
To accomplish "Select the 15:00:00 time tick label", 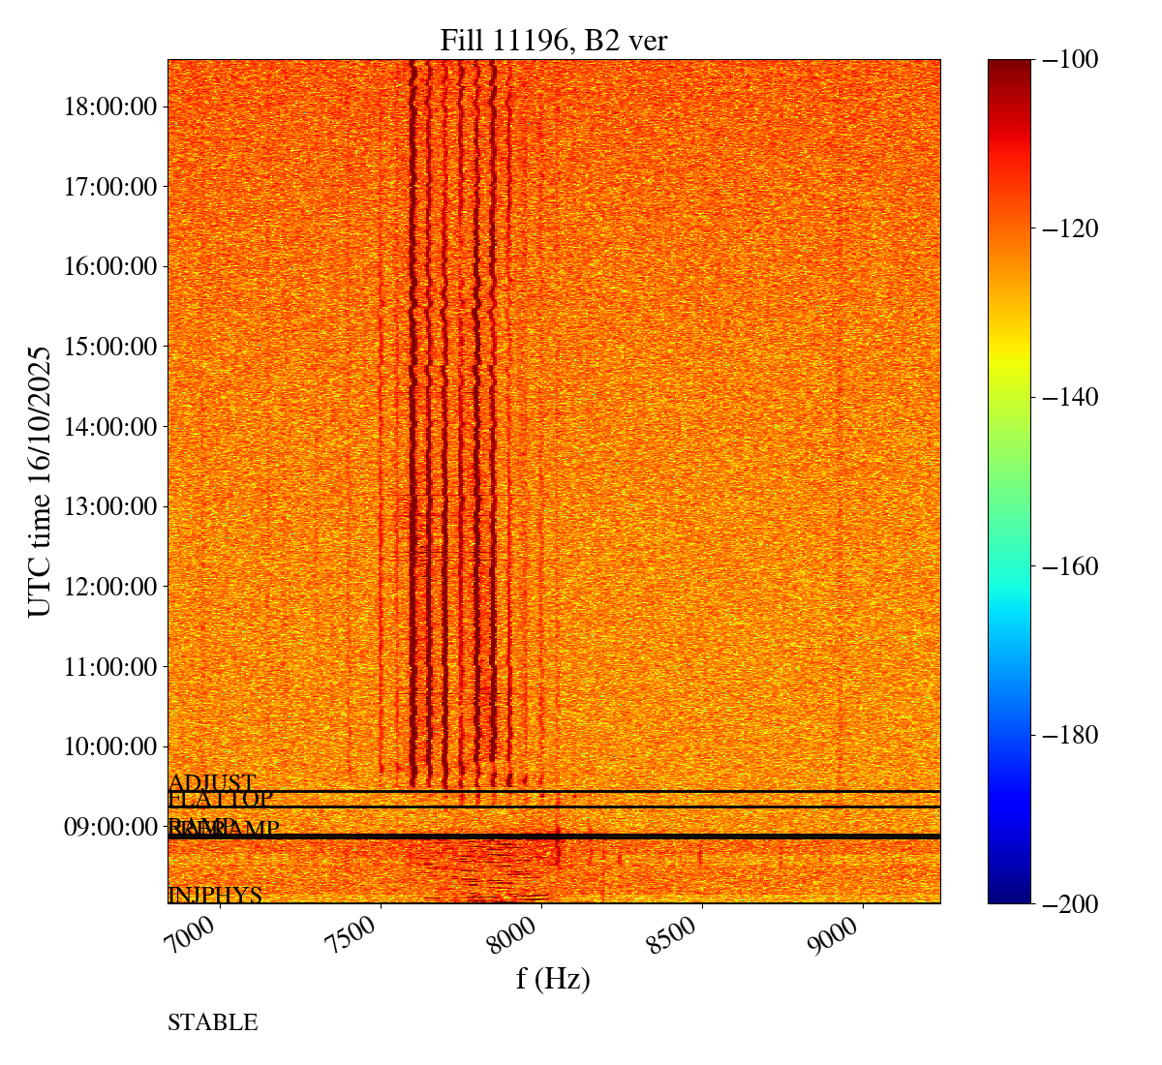I will click(x=109, y=346).
